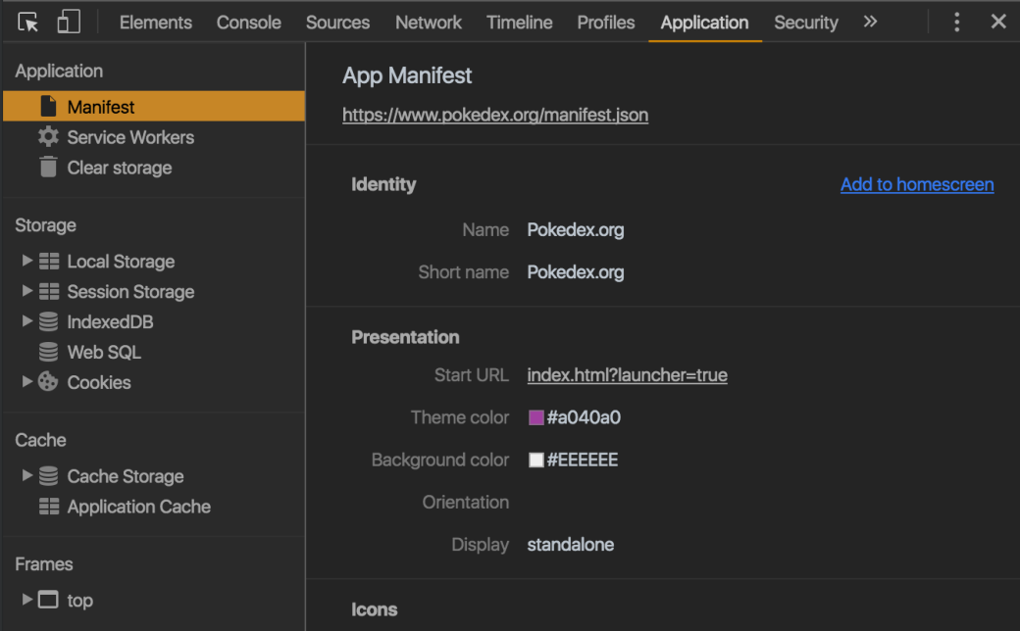This screenshot has height=631, width=1020.
Task: Open the index.html?launcher=true start URL link
Action: pos(627,375)
